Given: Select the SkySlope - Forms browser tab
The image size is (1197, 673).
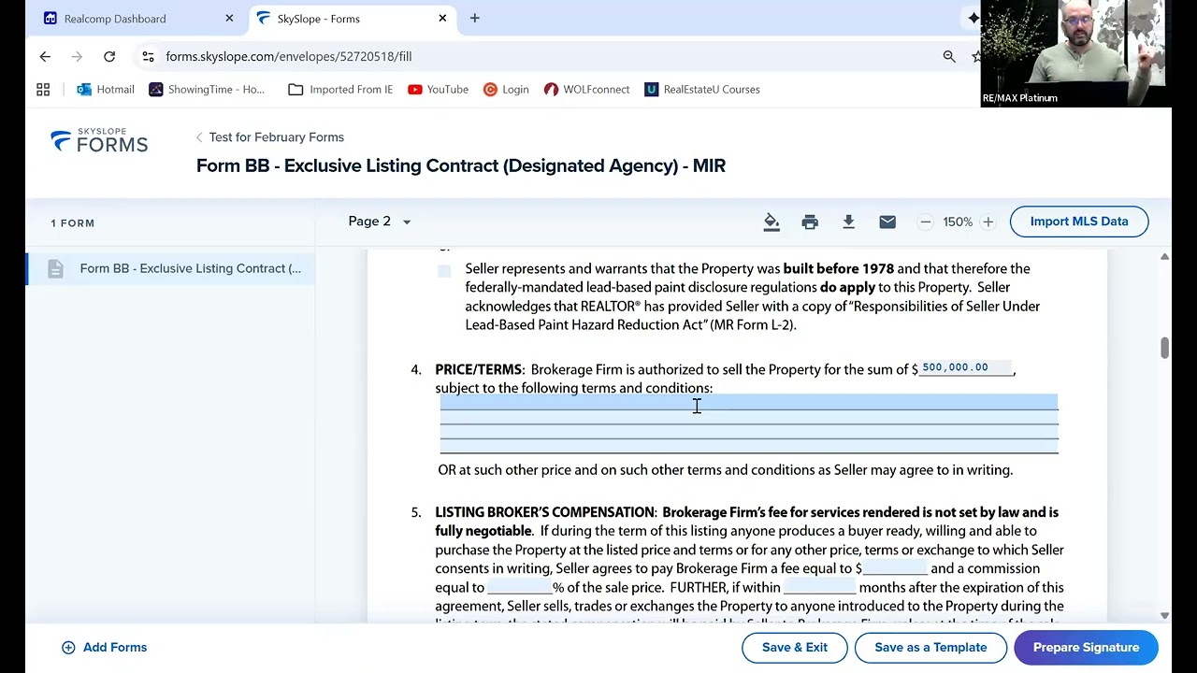Looking at the screenshot, I should click(352, 19).
